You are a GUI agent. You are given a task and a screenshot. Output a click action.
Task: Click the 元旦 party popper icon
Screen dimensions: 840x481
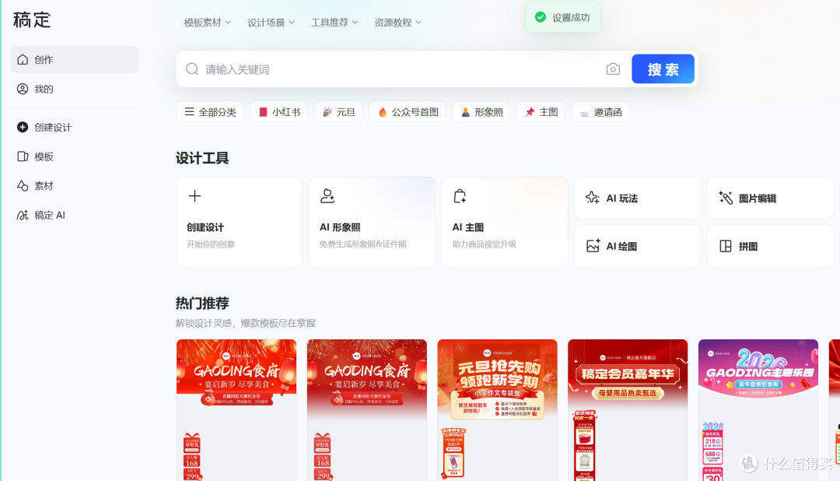[x=327, y=112]
